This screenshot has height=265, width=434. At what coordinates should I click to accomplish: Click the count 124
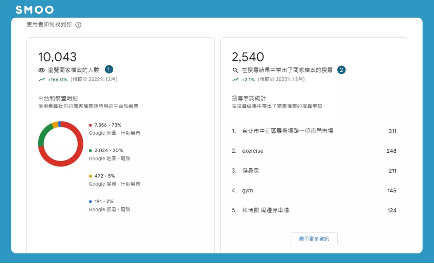pyautogui.click(x=392, y=210)
